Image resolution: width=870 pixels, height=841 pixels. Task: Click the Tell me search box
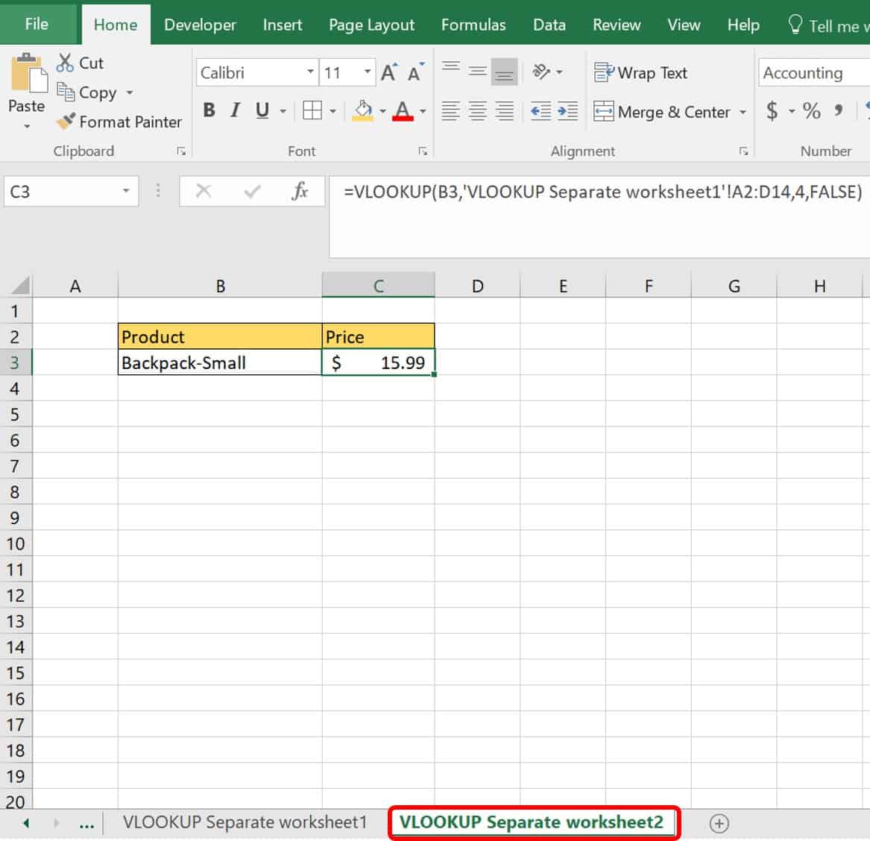829,25
